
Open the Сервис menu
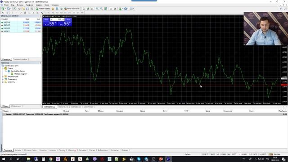39,5
